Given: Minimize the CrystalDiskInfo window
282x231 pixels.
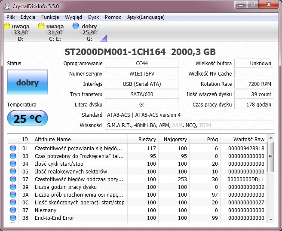Looking at the screenshot, I should tap(241, 4).
